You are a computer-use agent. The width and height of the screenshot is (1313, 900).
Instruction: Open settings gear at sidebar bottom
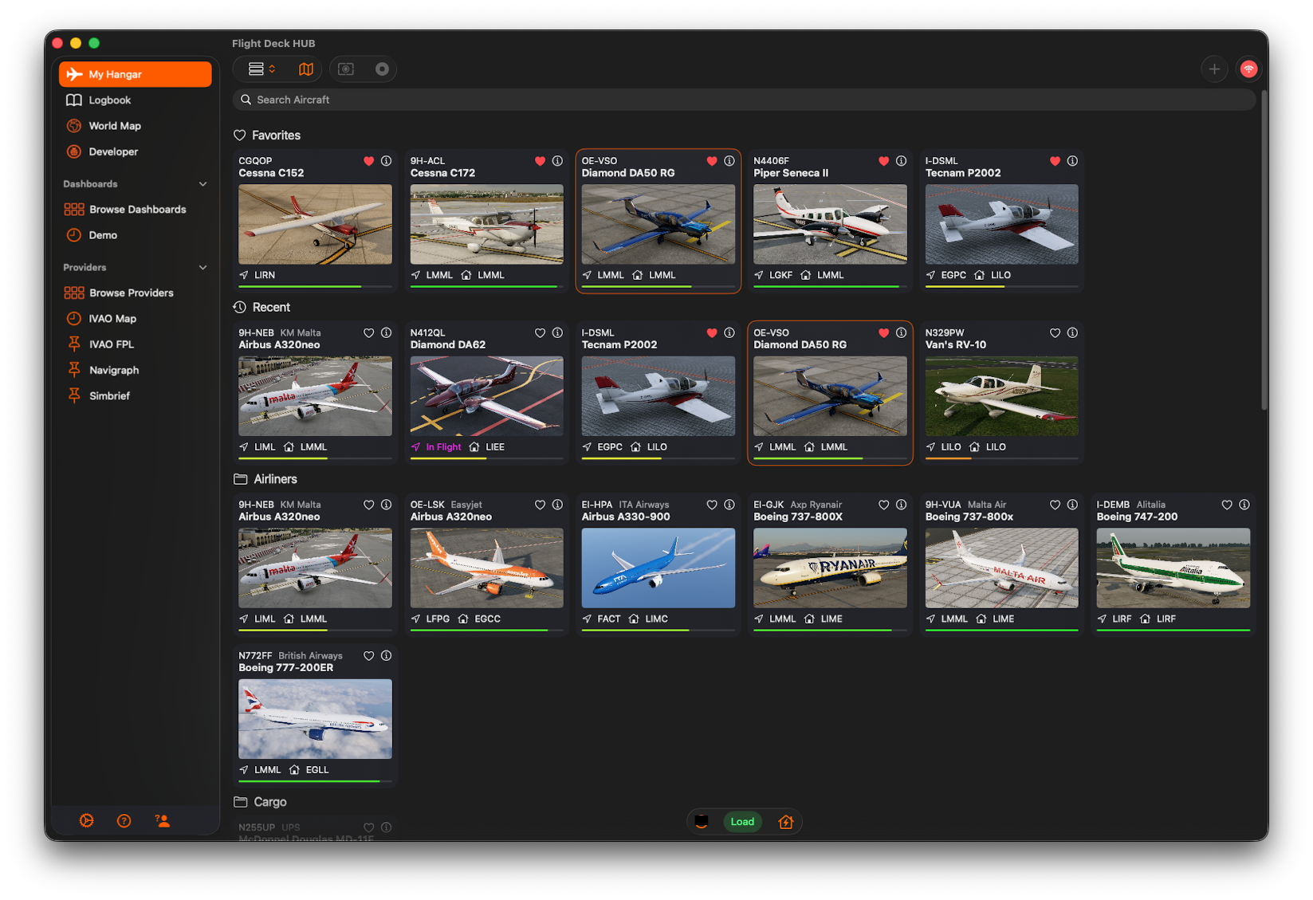[x=87, y=820]
